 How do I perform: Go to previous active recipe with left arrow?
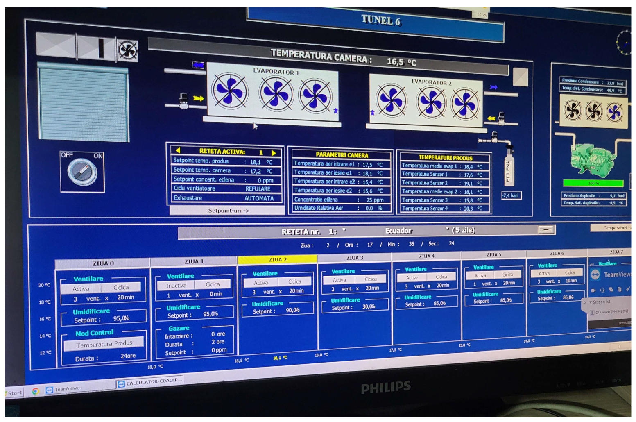point(178,150)
